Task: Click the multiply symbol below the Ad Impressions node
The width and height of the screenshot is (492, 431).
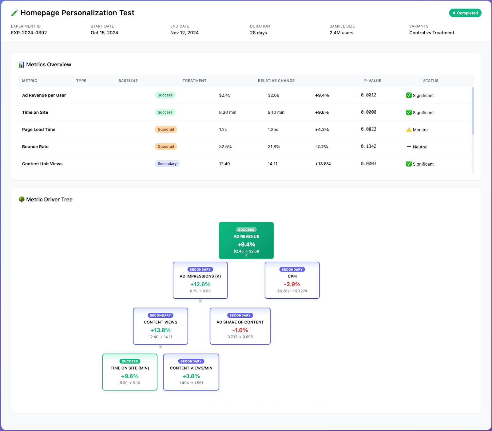Action: coord(200,301)
